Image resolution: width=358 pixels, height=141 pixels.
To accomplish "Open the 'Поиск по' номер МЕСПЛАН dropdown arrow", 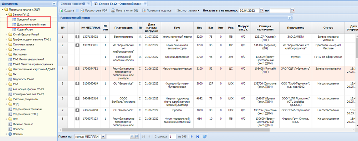I will pyautogui.click(x=103, y=136).
